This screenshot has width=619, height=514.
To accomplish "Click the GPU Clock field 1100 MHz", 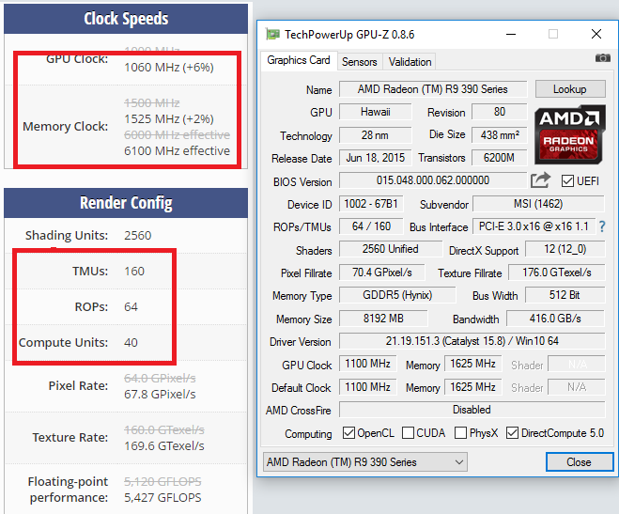I will coord(367,364).
